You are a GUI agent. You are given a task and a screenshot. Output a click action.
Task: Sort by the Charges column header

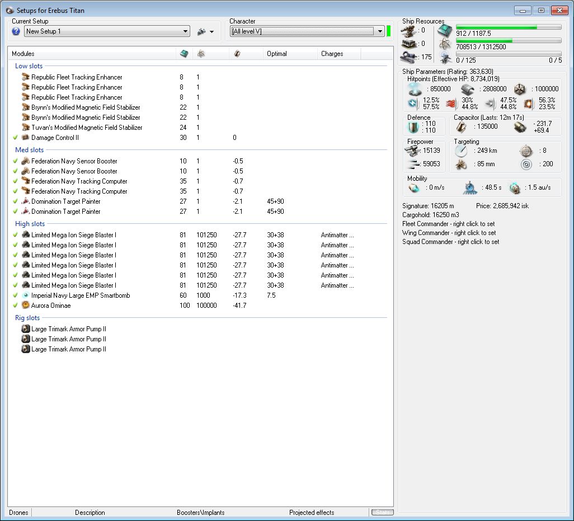coord(332,54)
